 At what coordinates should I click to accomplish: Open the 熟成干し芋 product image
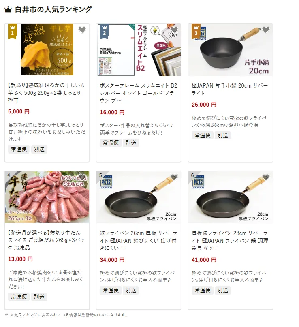(x=47, y=49)
